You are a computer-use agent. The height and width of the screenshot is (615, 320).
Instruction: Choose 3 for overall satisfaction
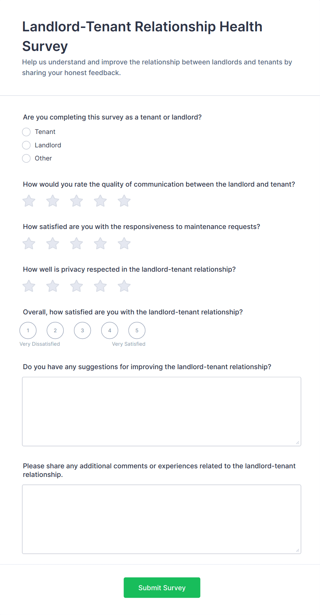tap(82, 330)
